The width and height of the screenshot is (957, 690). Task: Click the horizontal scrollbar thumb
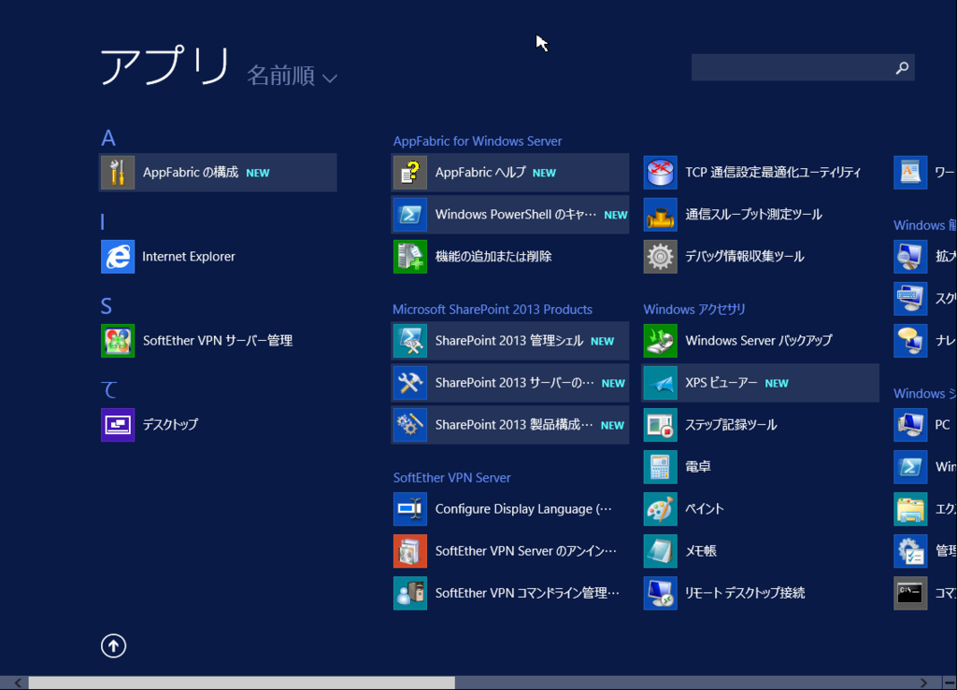tap(242, 683)
